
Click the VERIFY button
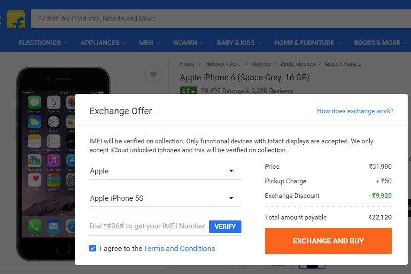coord(225,227)
